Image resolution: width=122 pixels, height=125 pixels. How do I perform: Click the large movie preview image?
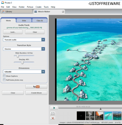click(88, 60)
